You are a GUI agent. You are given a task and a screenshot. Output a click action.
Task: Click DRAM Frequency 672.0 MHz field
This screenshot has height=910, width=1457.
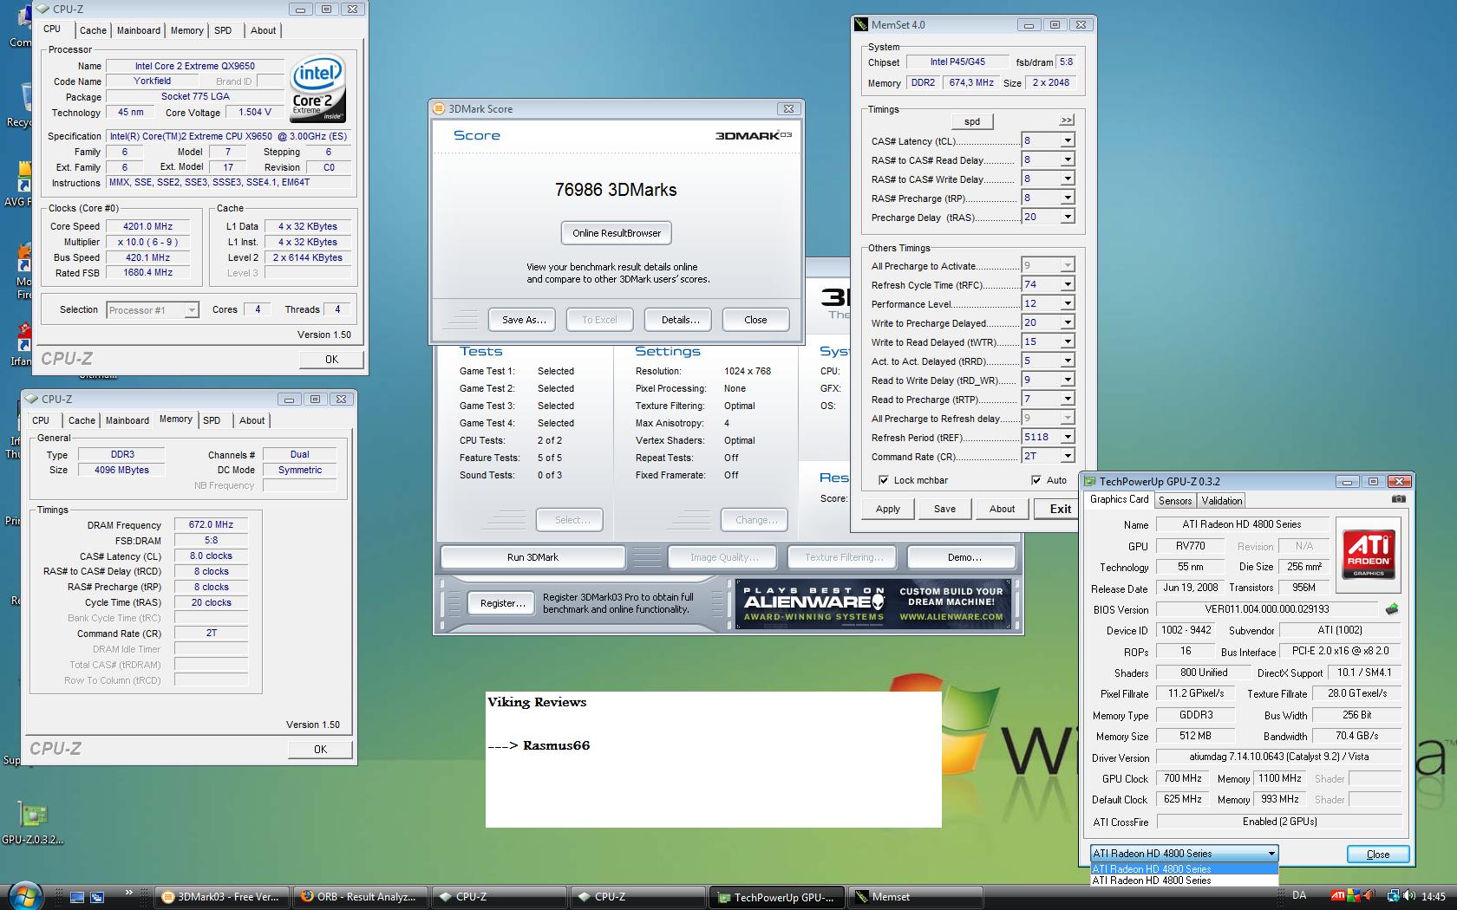click(212, 524)
